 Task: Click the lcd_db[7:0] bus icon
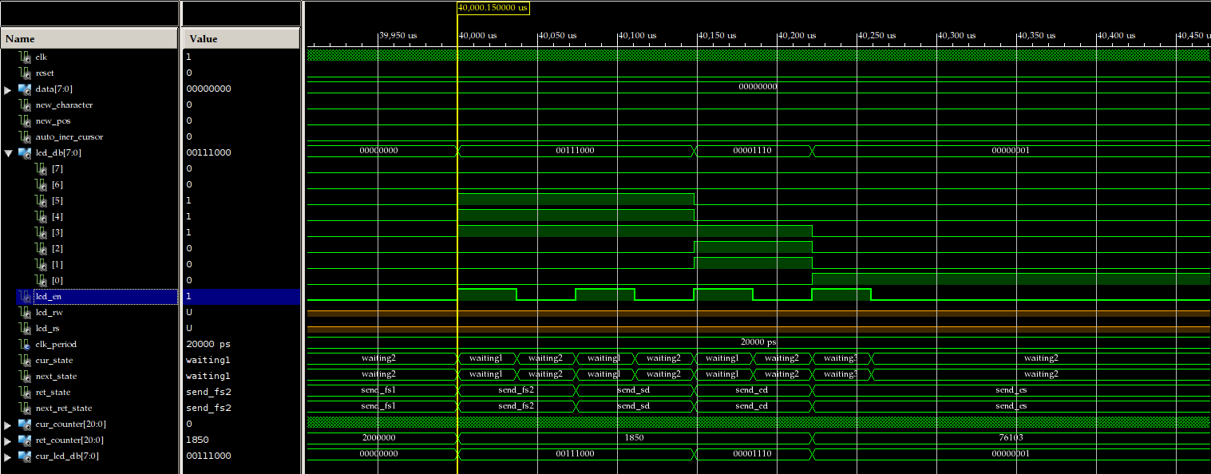pos(24,152)
